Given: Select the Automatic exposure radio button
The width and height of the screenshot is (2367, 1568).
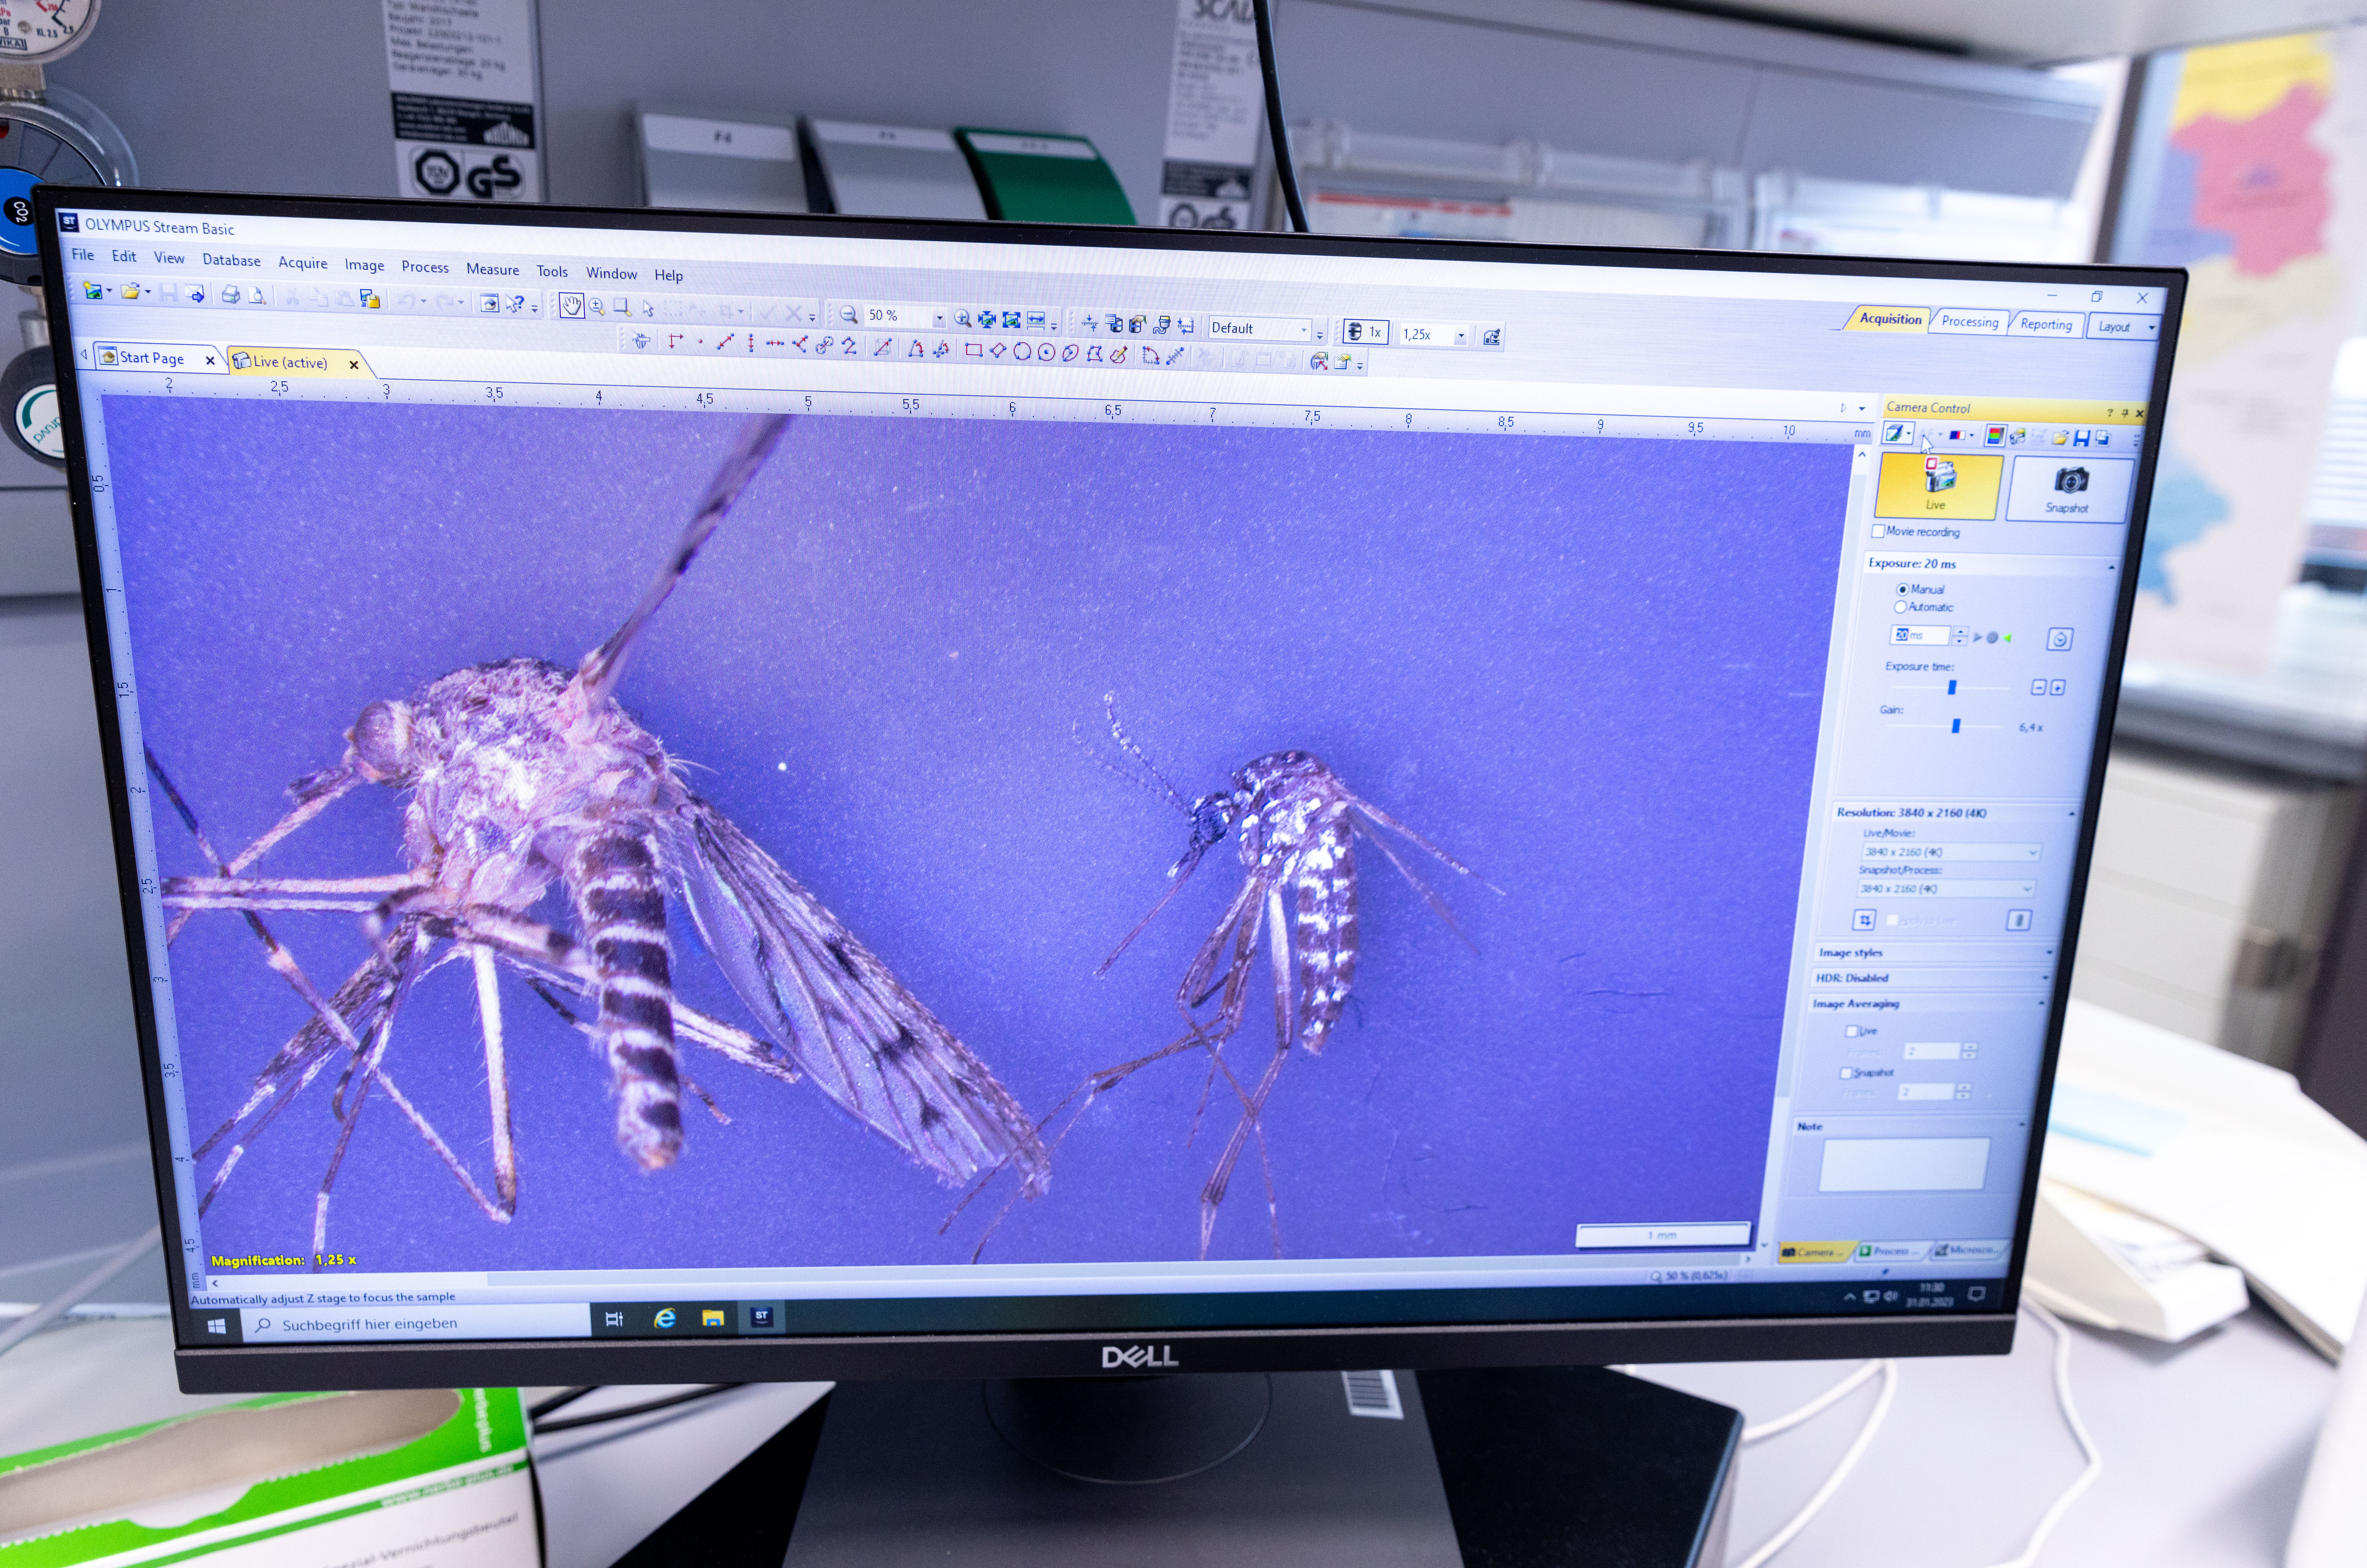Looking at the screenshot, I should [1900, 607].
